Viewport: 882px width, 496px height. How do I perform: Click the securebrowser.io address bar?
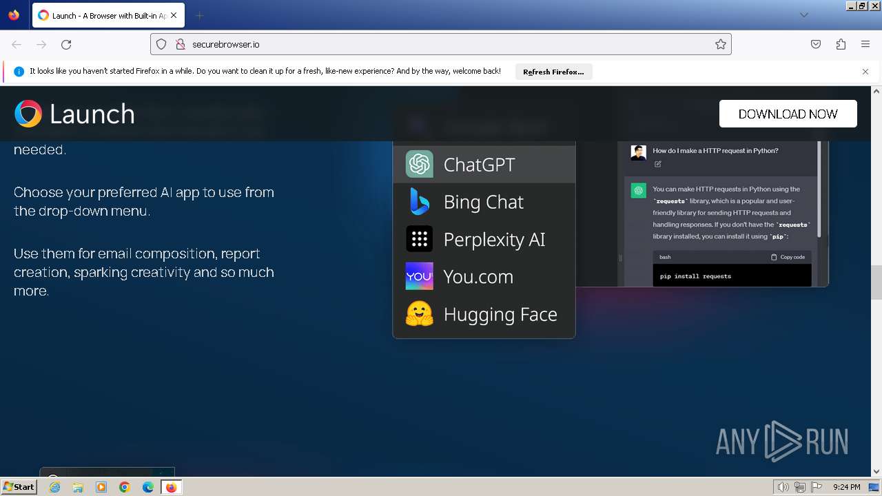(x=441, y=44)
